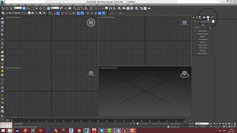Click the Key Filters... button

[203, 126]
